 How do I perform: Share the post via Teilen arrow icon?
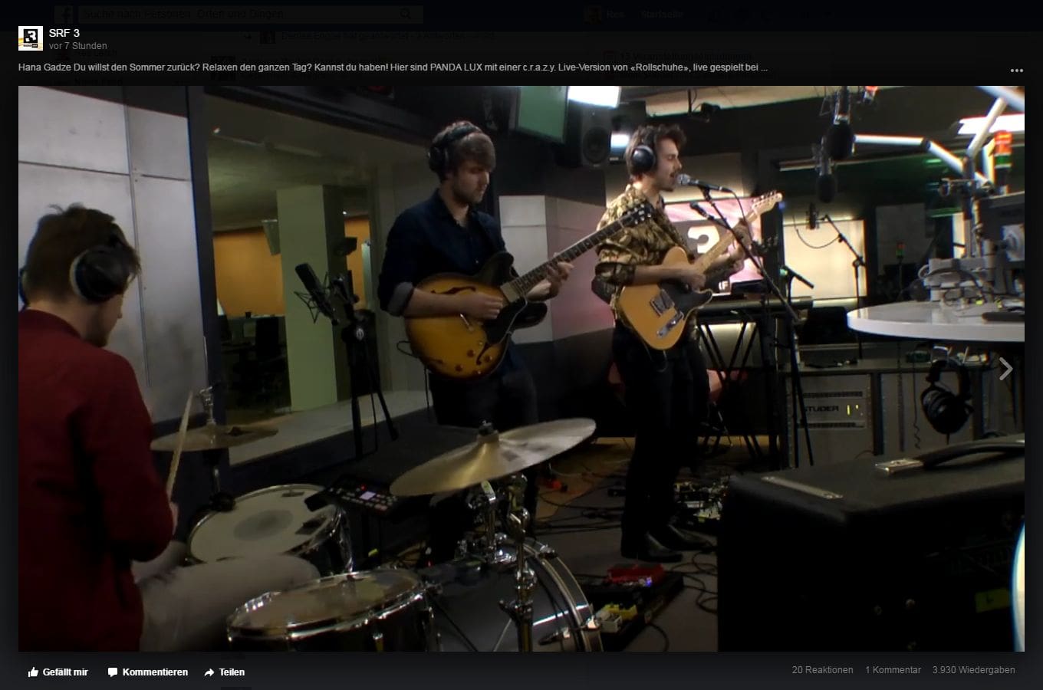(x=209, y=672)
